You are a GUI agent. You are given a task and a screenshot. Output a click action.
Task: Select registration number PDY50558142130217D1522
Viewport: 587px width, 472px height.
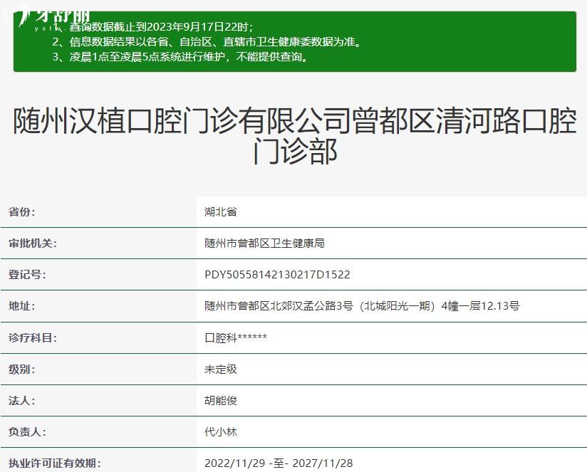277,275
